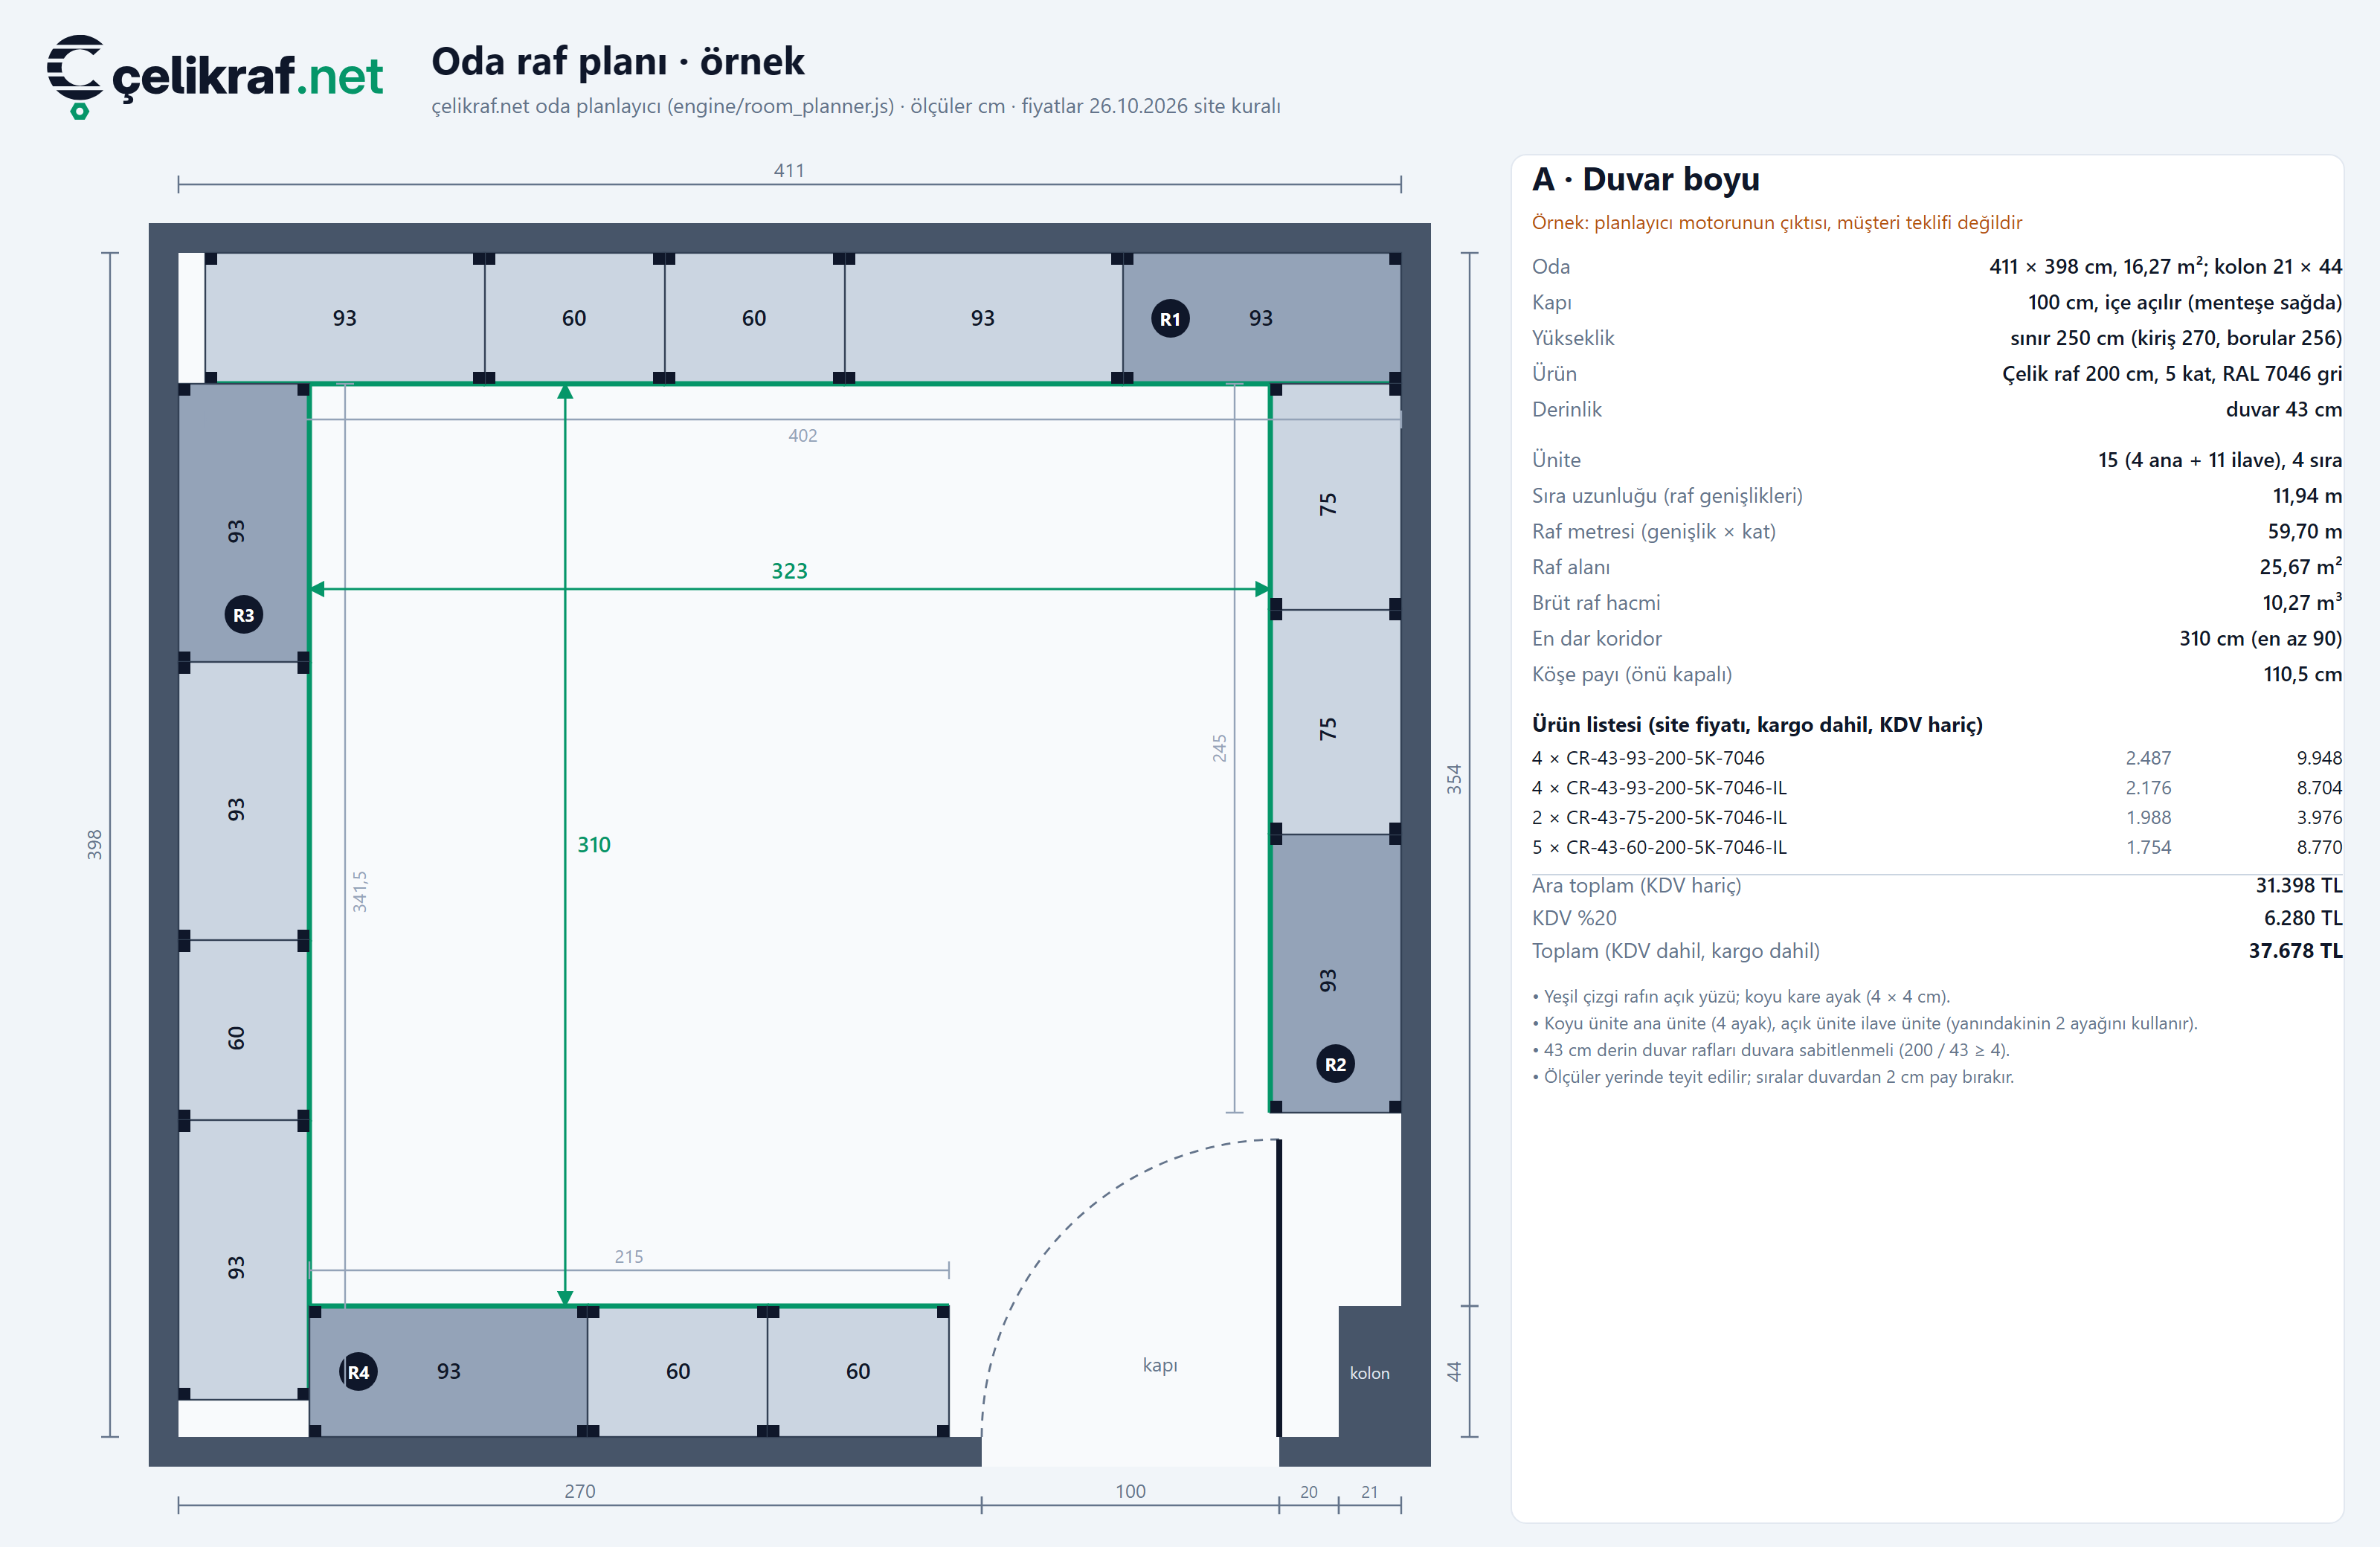Click the 341,5 vertical dimension label

click(360, 891)
